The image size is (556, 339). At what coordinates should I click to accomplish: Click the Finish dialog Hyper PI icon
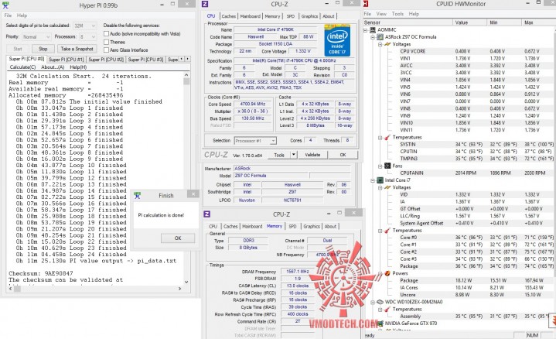138,195
